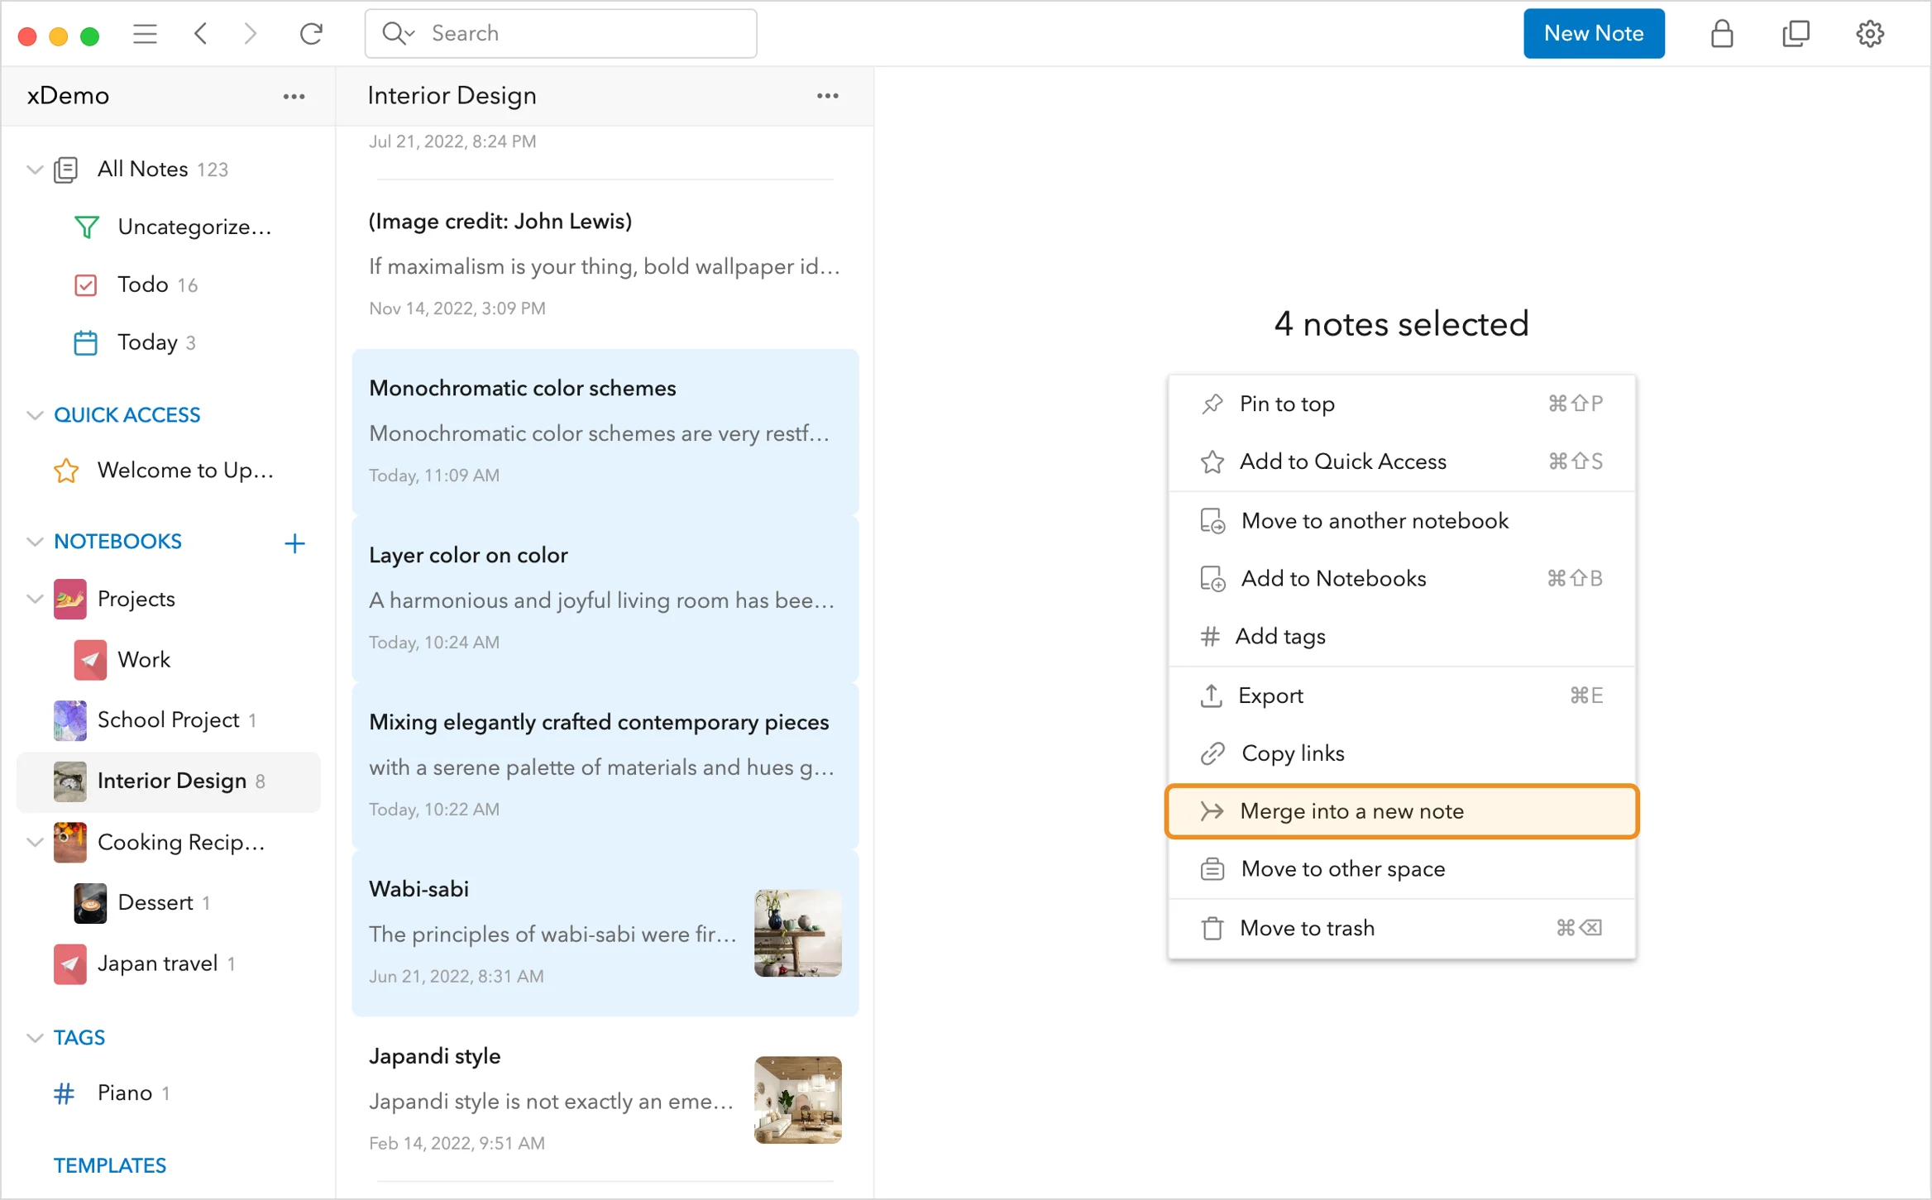Click the lock icon in top toolbar
1932x1200 pixels.
click(1721, 34)
